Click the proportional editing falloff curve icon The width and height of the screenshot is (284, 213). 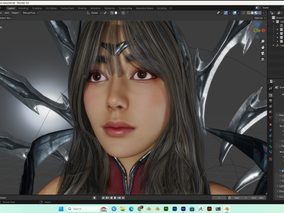click(128, 13)
